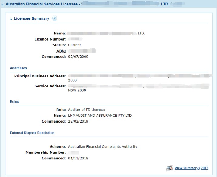Click the NSW 2000 service address text
Viewport: 217px width, 177px height.
(77, 90)
